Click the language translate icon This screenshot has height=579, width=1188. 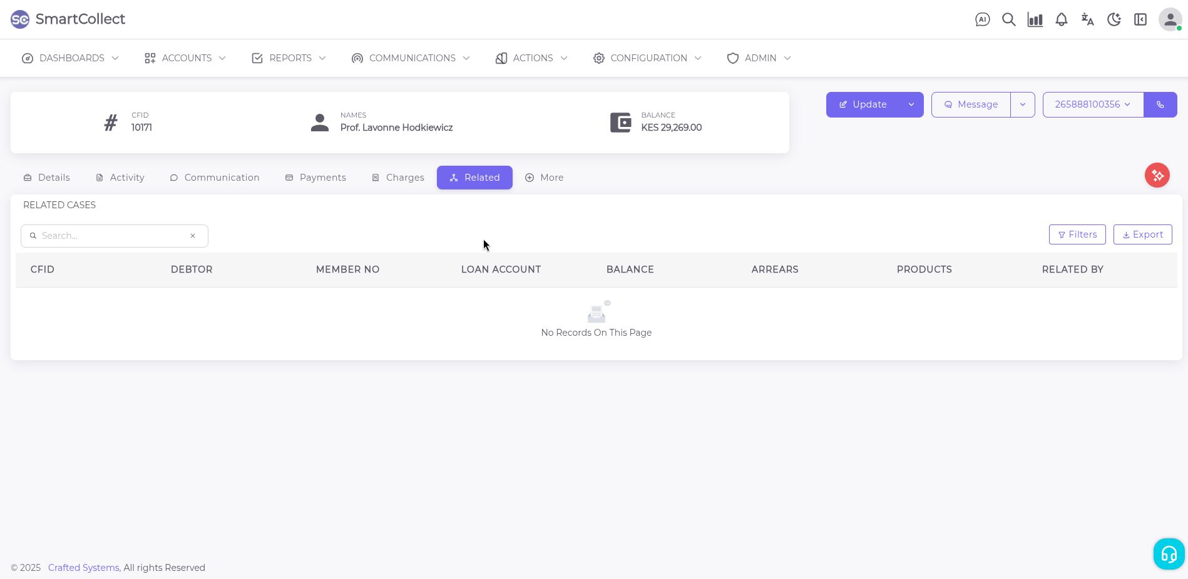[1087, 19]
